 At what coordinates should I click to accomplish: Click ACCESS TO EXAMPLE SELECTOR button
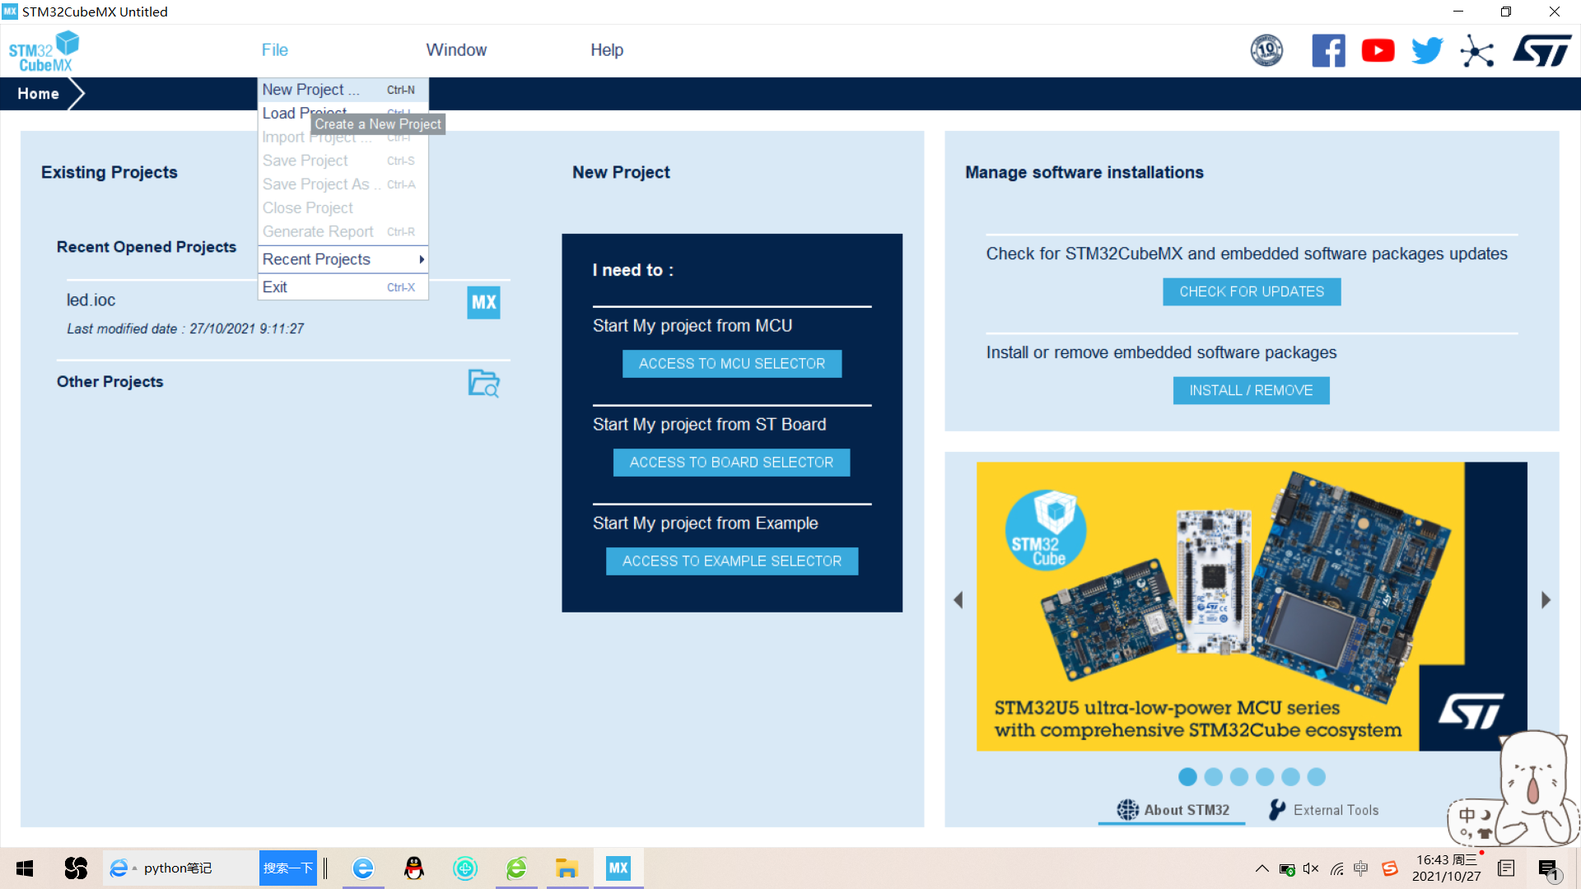731,561
